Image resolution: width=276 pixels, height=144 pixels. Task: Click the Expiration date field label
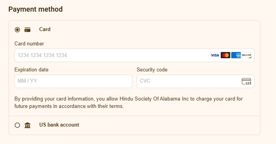coord(31,70)
